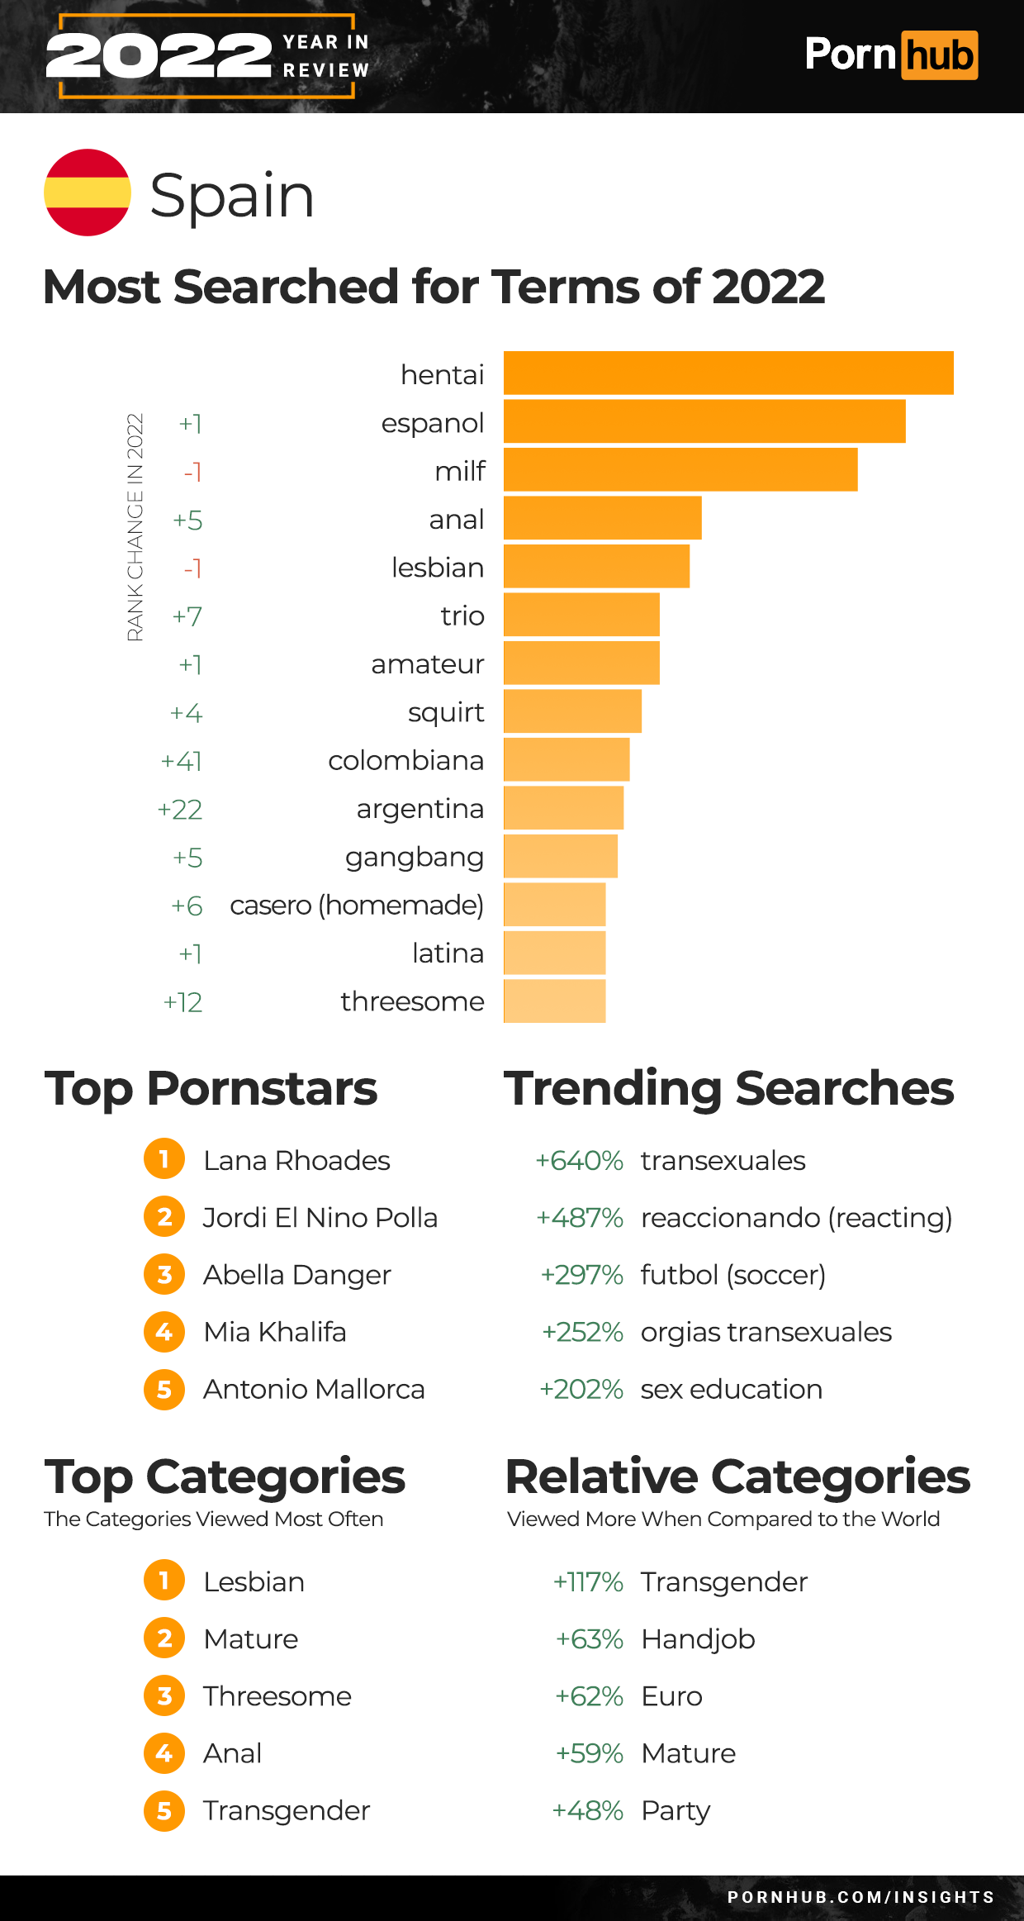1024x1921 pixels.
Task: Click the number 2 badge beside Mature
Action: (164, 1638)
